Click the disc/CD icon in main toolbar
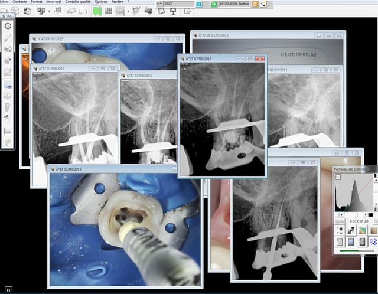Screen dimensions: 378x294 (x=15, y=11)
